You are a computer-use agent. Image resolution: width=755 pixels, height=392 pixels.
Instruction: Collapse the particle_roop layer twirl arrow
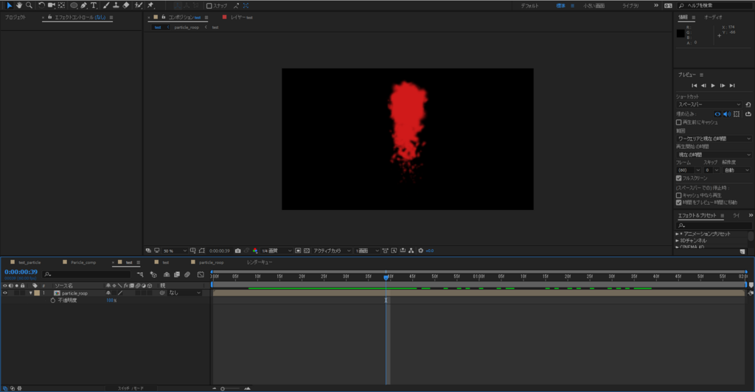[x=30, y=293]
